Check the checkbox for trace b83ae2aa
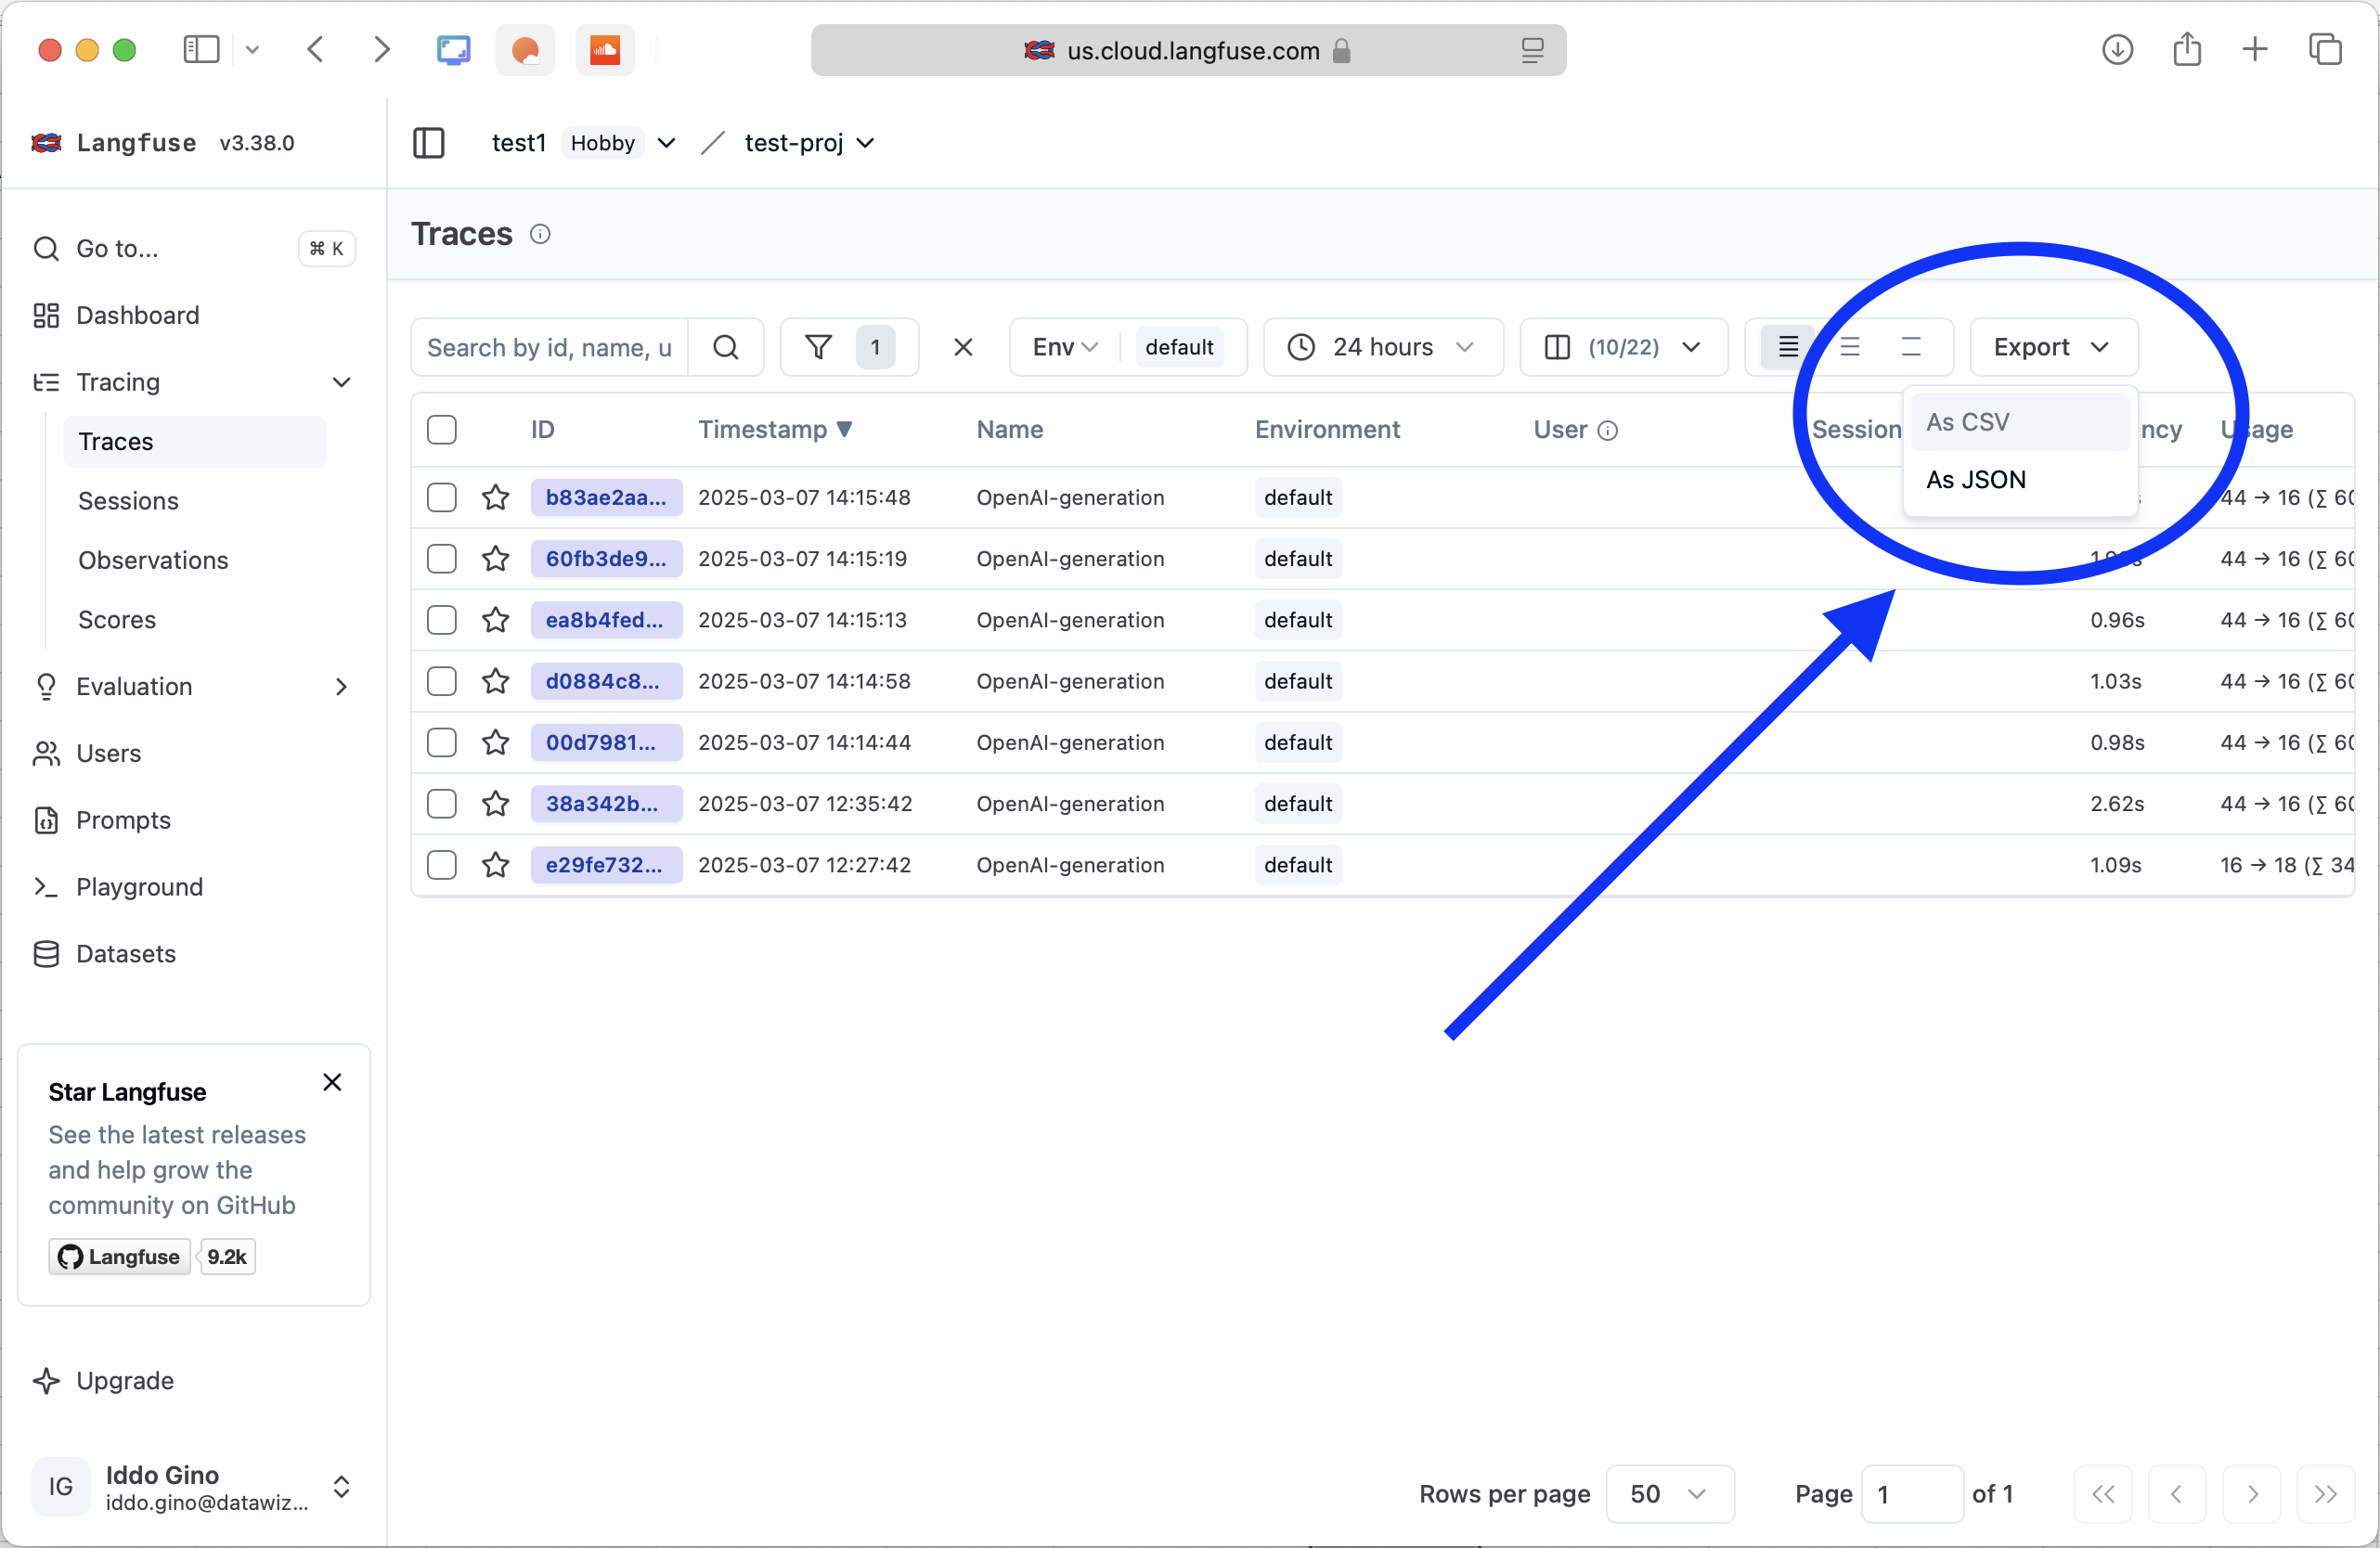The image size is (2380, 1548). (441, 497)
